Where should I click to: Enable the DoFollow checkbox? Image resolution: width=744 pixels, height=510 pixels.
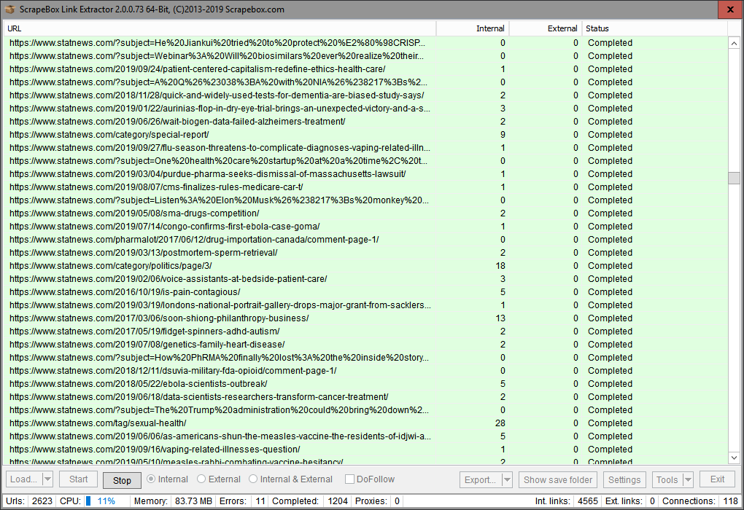click(370, 479)
